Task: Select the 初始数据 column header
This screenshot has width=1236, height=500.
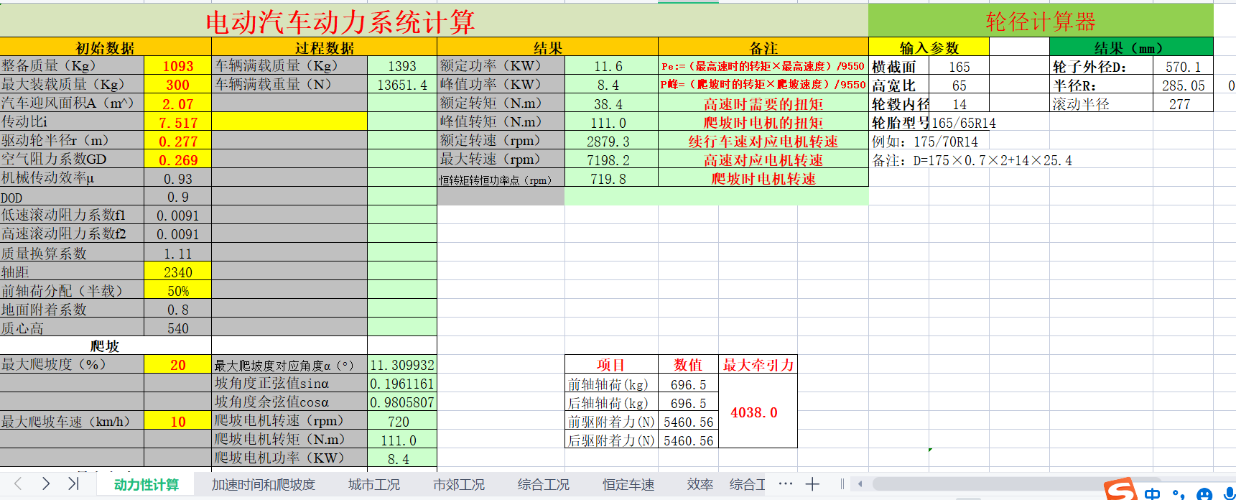Action: point(106,47)
